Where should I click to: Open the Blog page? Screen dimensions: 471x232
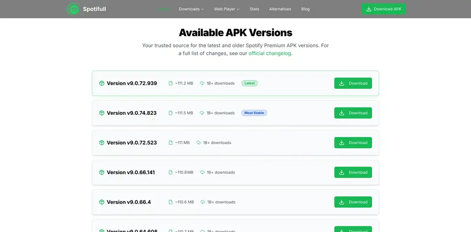coord(305,9)
